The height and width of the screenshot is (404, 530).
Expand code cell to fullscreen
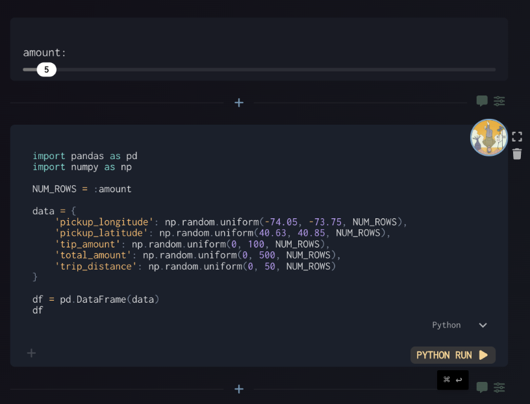click(x=517, y=136)
